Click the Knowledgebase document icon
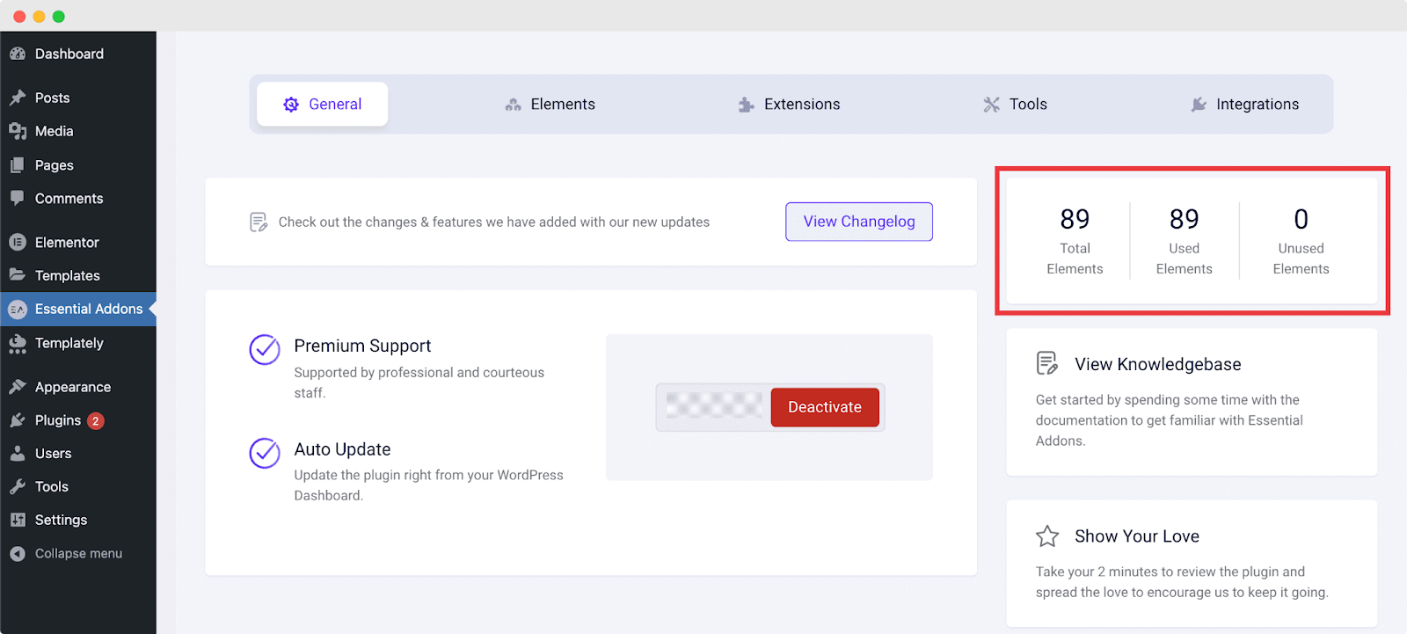1407x634 pixels. [1047, 363]
